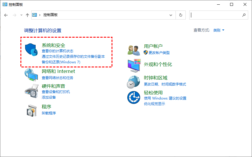Image resolution: width=252 pixels, height=157 pixels.
Task: Open the 类别 view-by dropdown
Action: [x=219, y=30]
